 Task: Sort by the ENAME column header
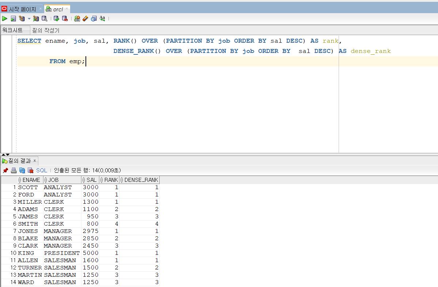point(30,180)
